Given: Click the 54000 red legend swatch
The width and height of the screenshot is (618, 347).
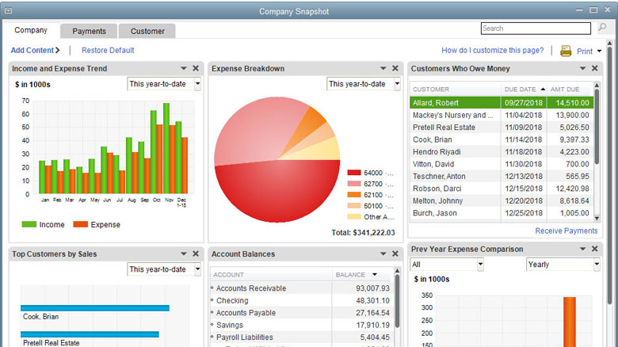Looking at the screenshot, I should click(x=354, y=173).
